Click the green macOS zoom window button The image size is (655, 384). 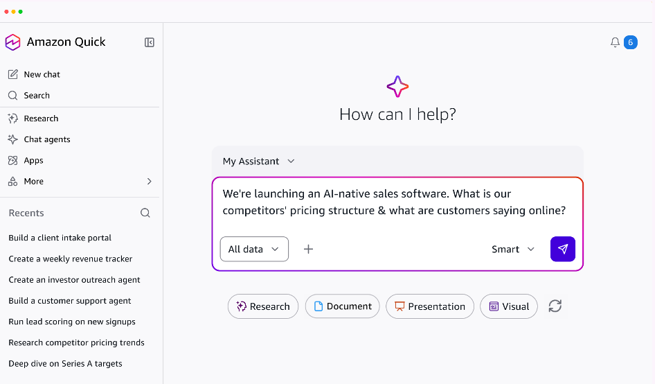[21, 12]
